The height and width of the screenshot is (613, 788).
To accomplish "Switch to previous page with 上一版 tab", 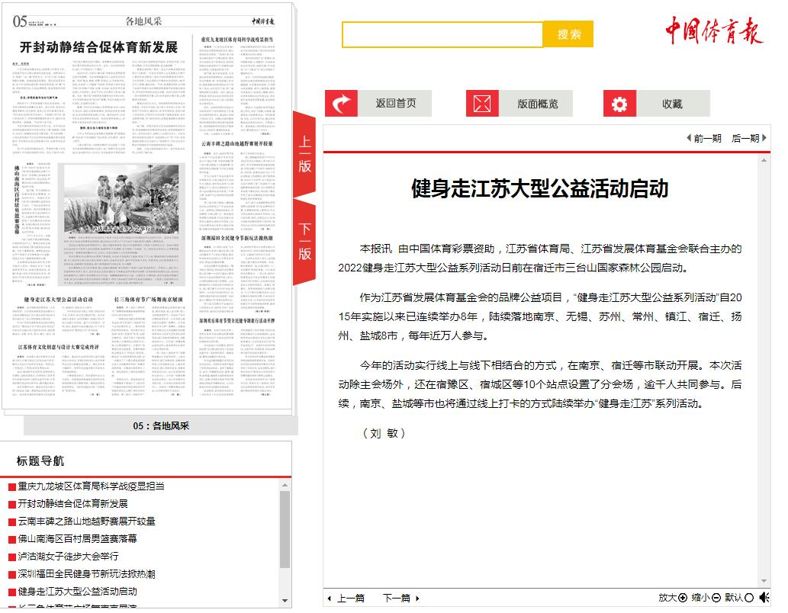I will tap(304, 152).
